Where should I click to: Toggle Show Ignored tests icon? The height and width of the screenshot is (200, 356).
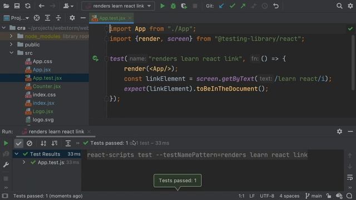click(29, 143)
